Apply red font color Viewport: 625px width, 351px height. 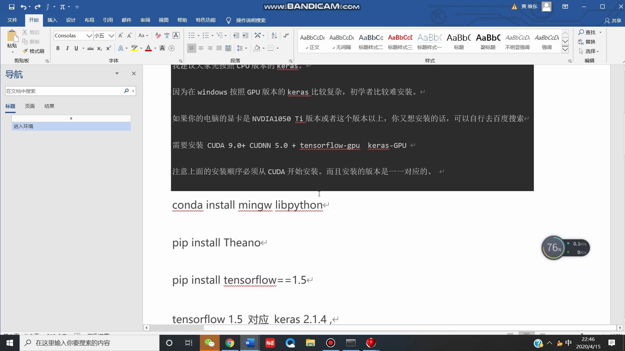[x=148, y=48]
